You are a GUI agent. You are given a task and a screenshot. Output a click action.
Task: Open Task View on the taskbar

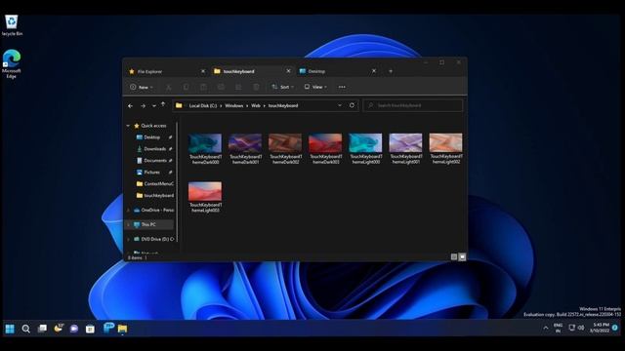click(x=42, y=329)
